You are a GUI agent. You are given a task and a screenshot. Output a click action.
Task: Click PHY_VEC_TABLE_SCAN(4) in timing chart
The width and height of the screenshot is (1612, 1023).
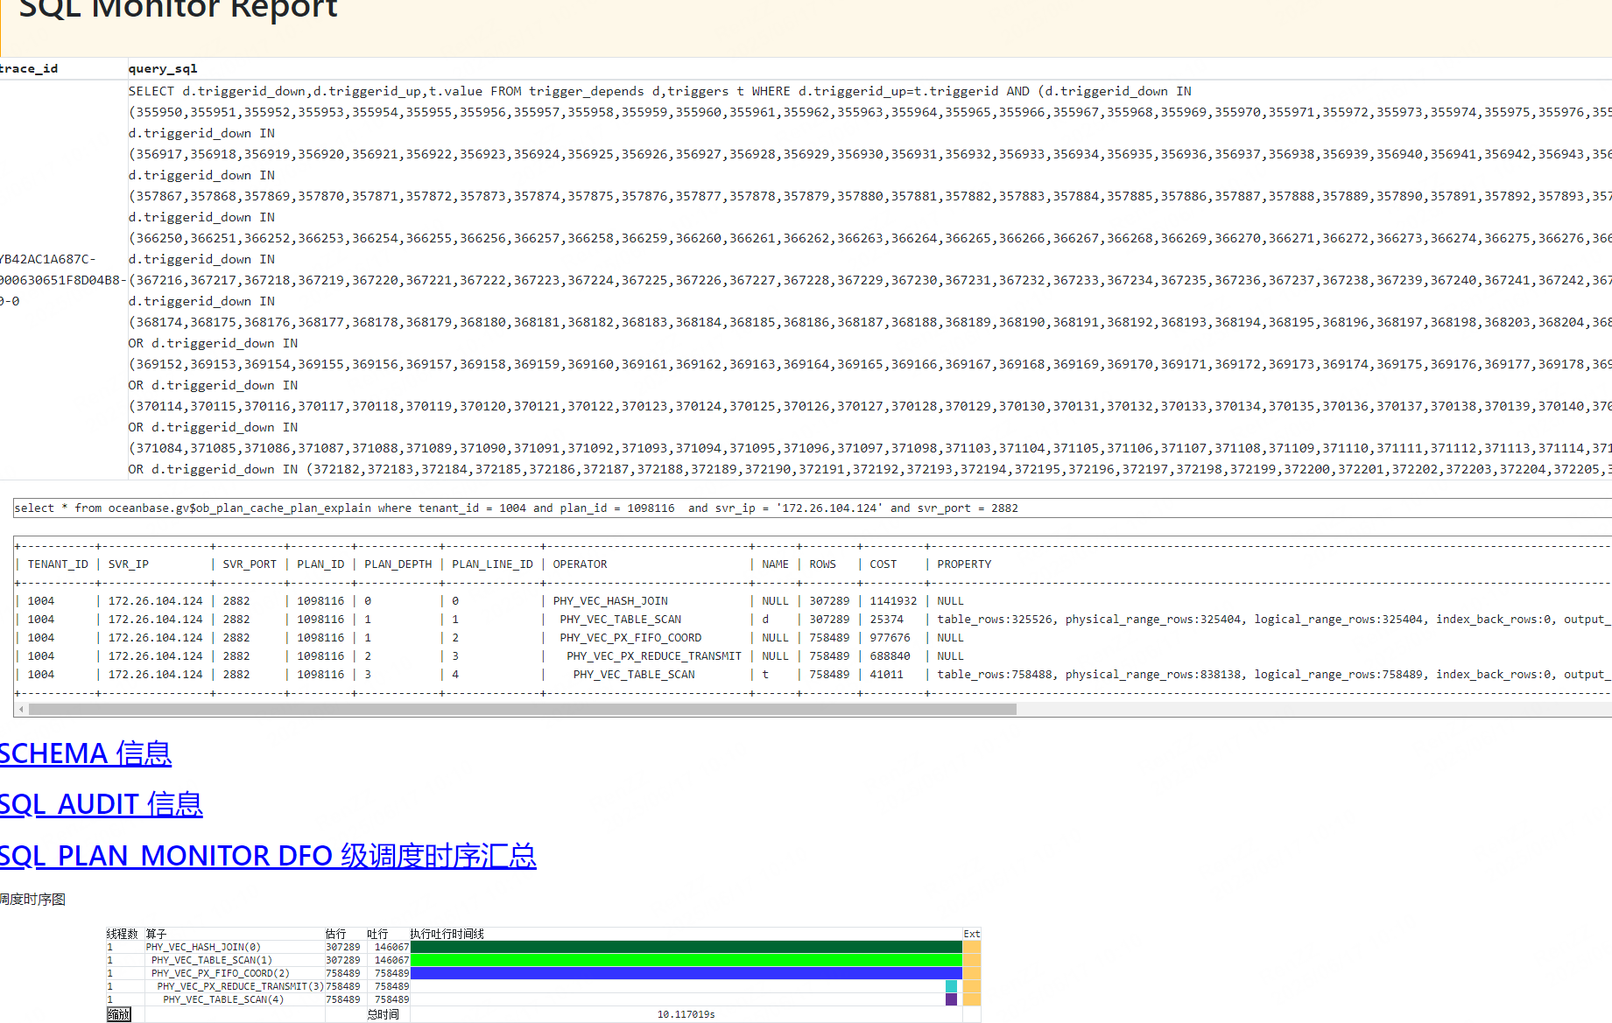pos(223,999)
